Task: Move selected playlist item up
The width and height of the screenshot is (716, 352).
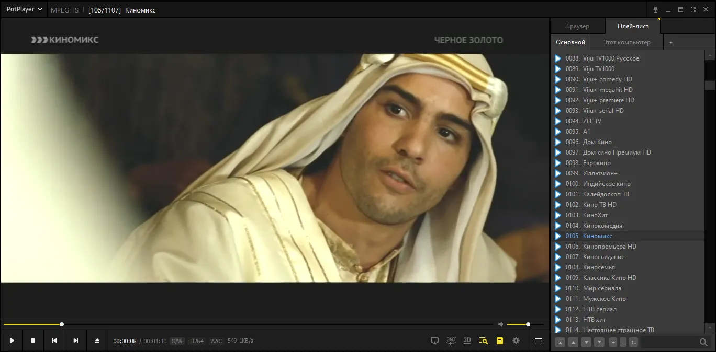Action: (x=573, y=342)
